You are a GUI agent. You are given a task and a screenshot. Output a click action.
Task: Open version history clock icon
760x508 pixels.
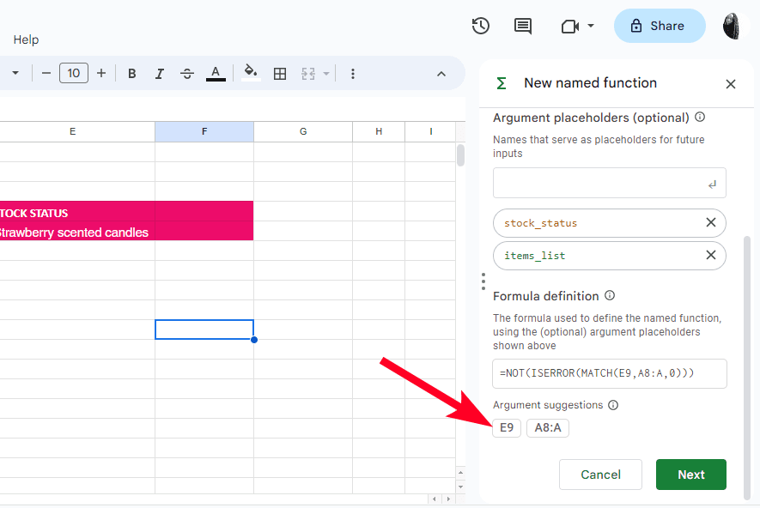481,26
